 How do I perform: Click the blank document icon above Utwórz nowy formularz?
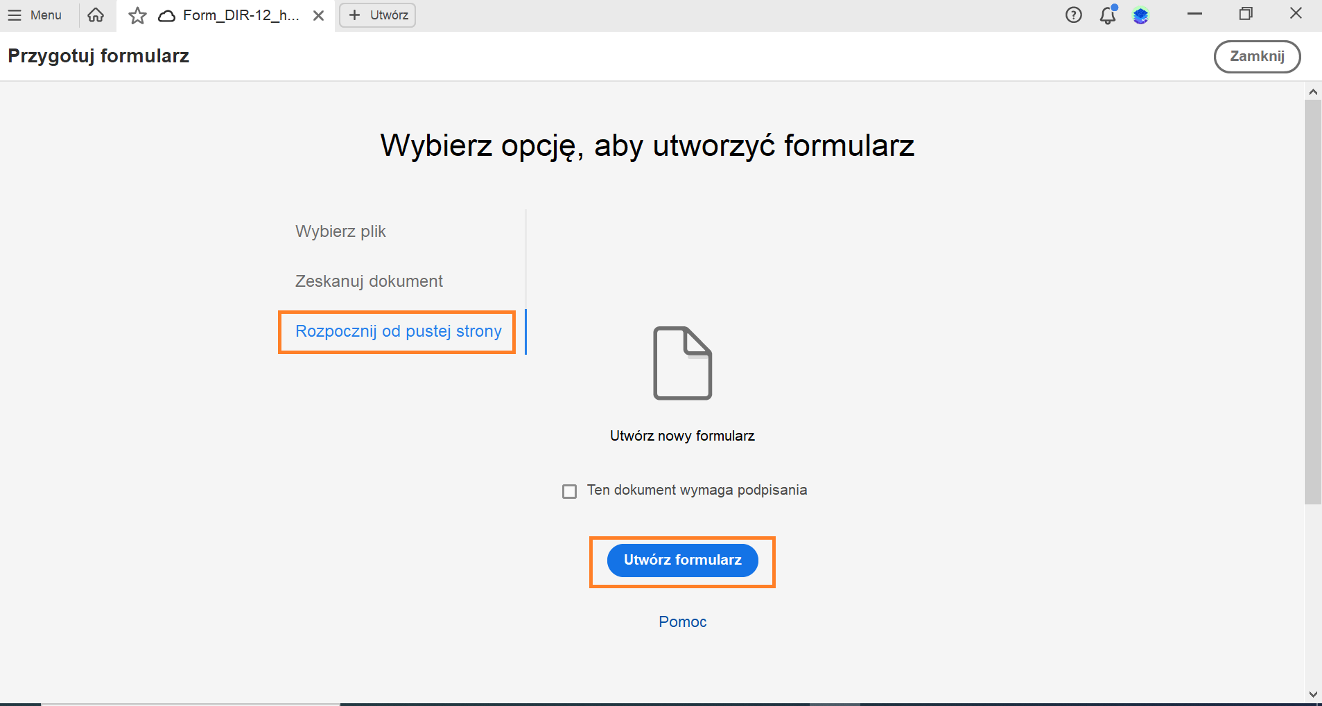(x=682, y=363)
